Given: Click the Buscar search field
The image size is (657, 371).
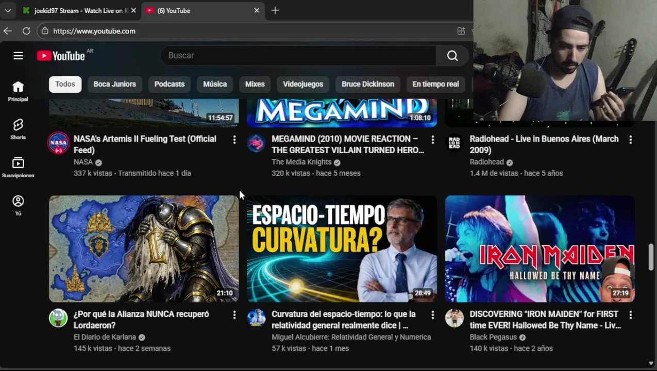Looking at the screenshot, I should click(x=298, y=56).
